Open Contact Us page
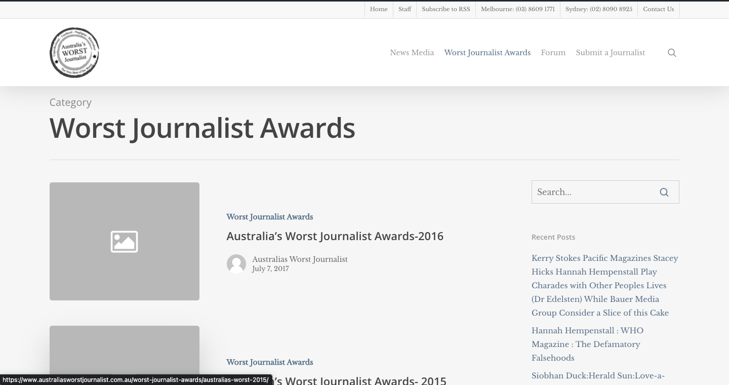This screenshot has height=385, width=729. coord(659,9)
